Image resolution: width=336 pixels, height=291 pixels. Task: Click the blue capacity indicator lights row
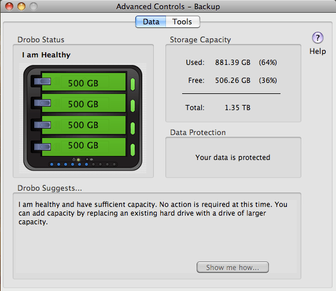83,165
